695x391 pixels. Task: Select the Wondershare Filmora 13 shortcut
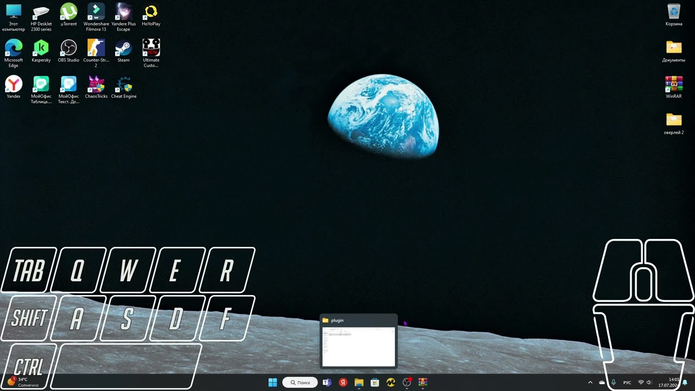pos(96,17)
